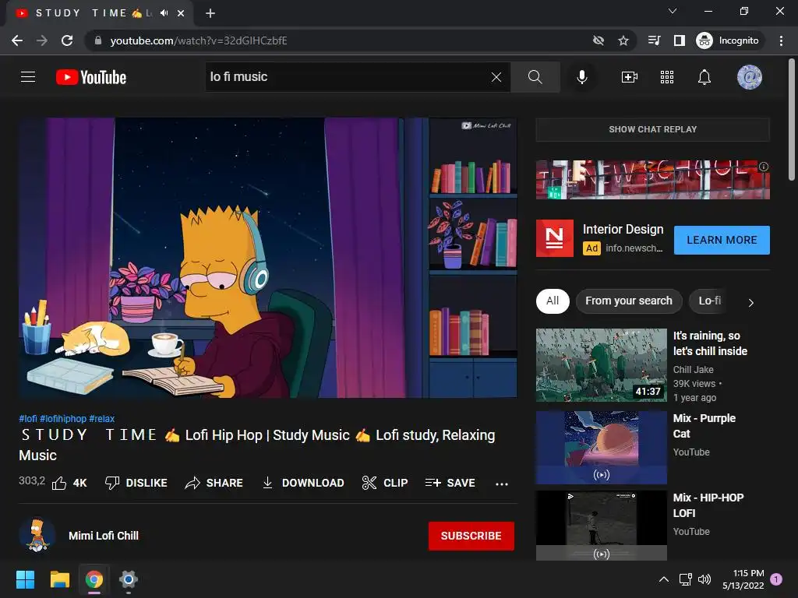798x598 pixels.
Task: Select the All filter chip
Action: 553,301
